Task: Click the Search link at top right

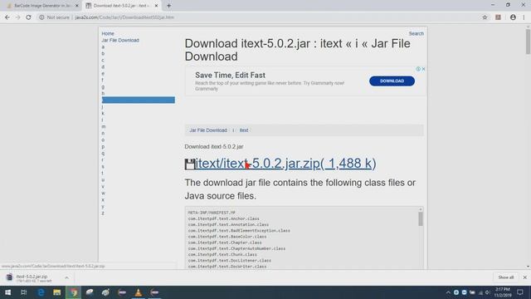Action: click(416, 33)
